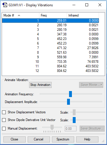This screenshot has width=107, height=145.
Task: Sort the list by Freq column header
Action: [53, 15]
